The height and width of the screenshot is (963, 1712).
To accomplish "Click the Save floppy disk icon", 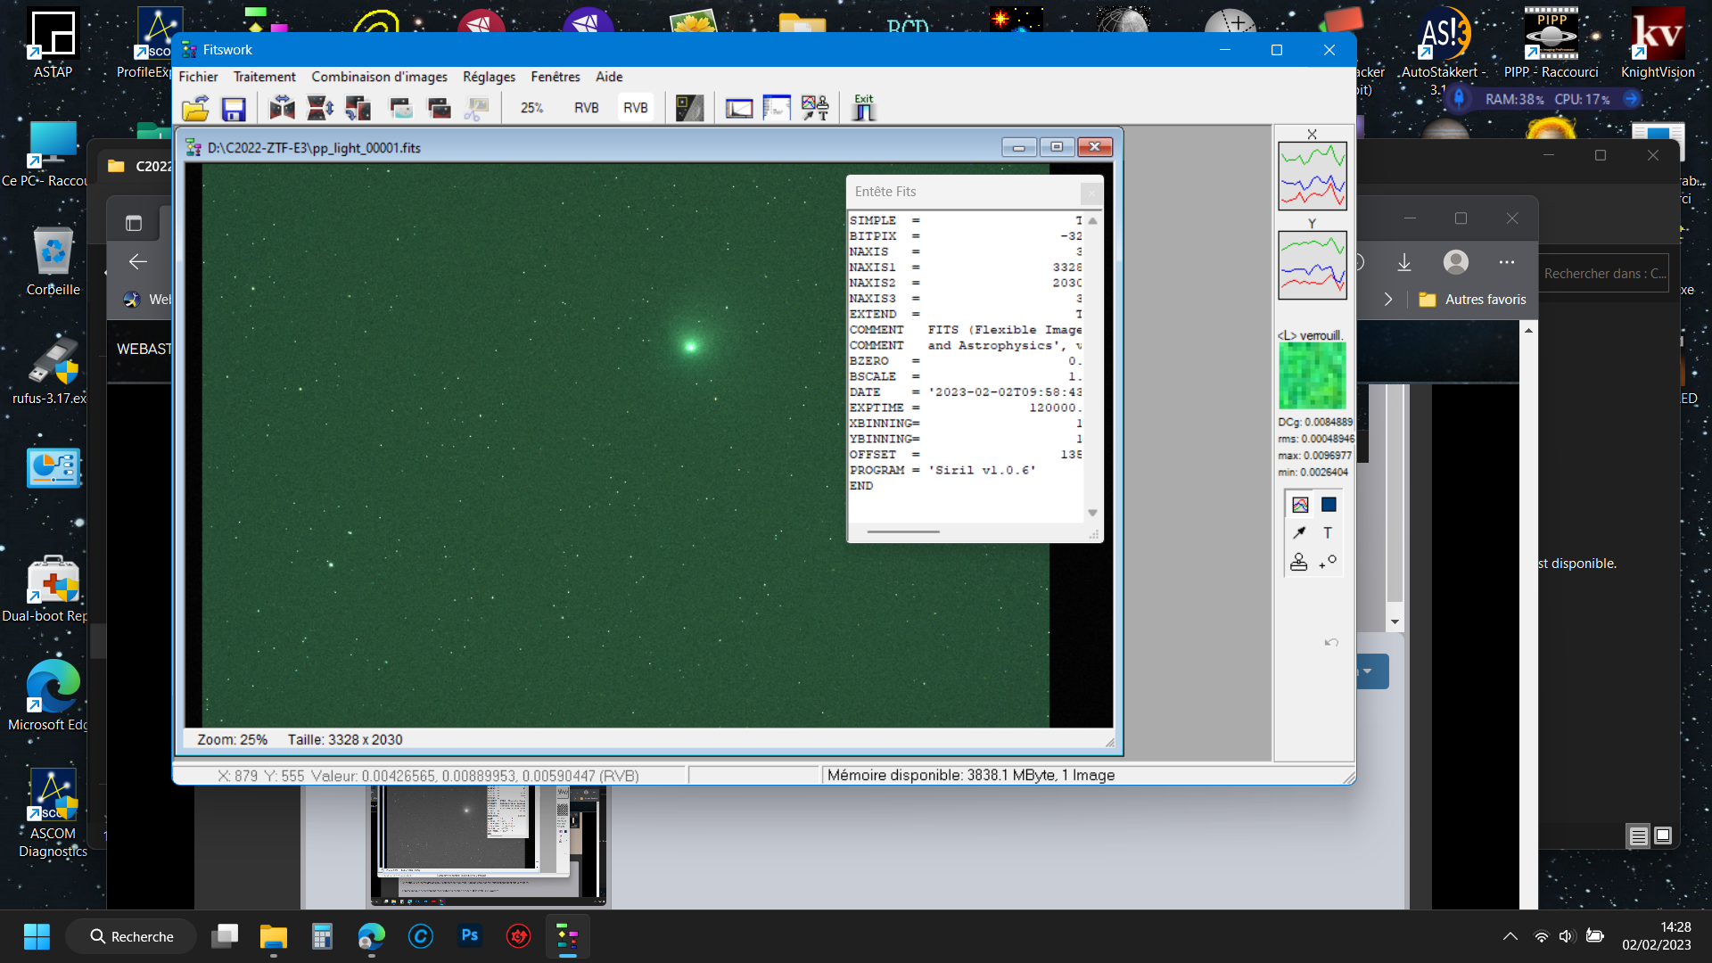I will pos(234,109).
